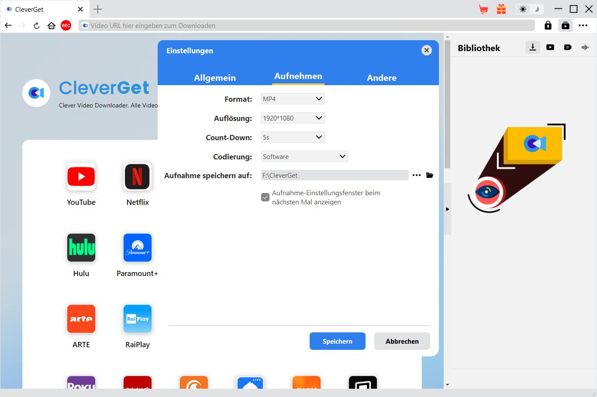Switch to the Andere tab

(x=382, y=78)
